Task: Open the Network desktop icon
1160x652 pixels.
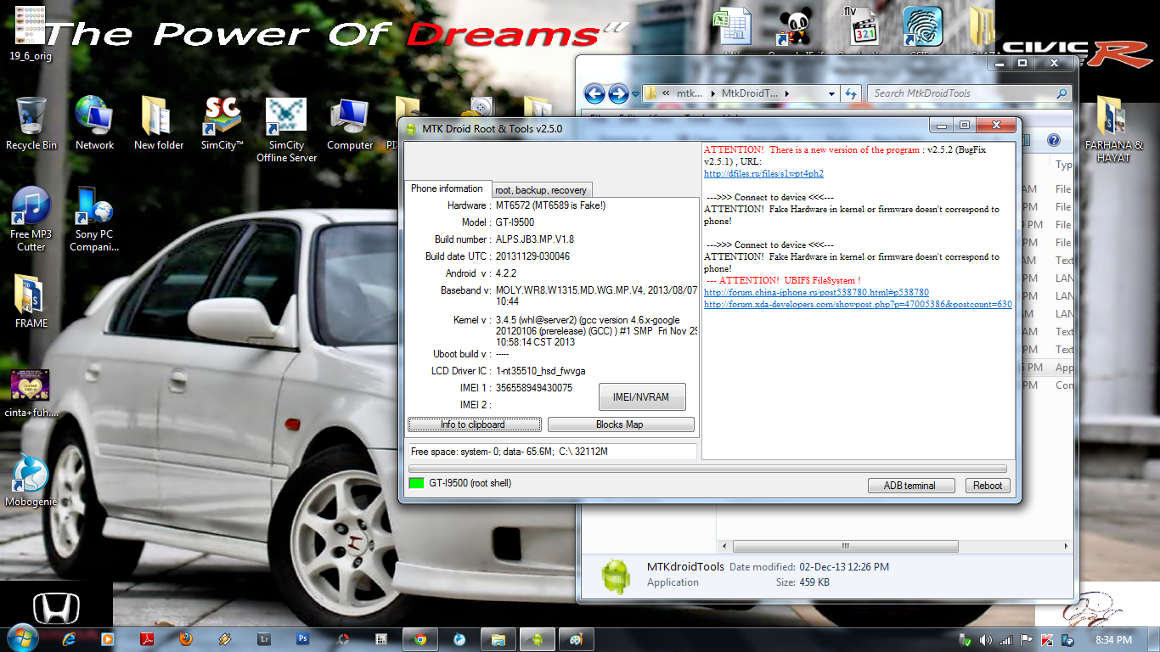Action: (x=94, y=123)
